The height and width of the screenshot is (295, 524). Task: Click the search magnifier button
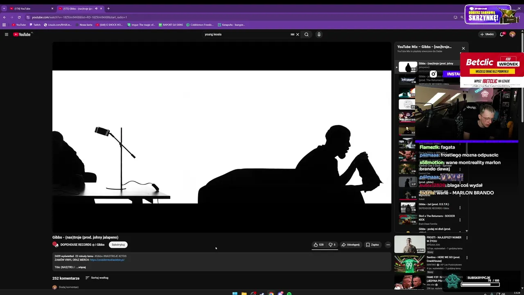tap(306, 34)
